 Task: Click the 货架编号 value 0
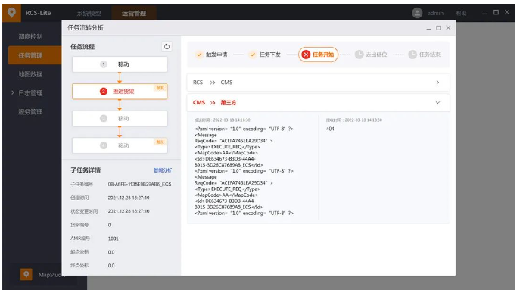tap(110, 225)
